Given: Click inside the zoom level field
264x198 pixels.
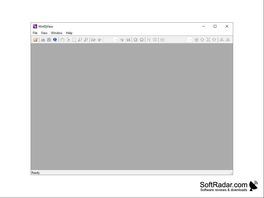Looking at the screenshot, I should [177, 40].
